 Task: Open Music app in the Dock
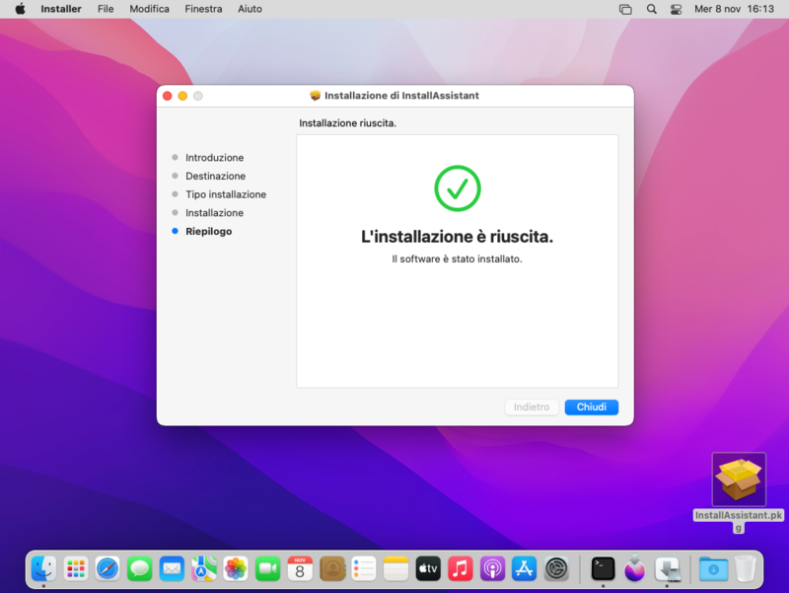(460, 569)
